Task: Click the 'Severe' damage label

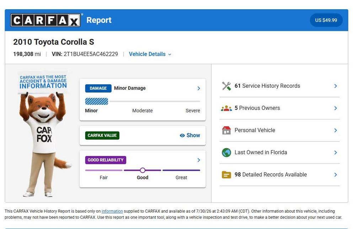Action: pos(193,111)
